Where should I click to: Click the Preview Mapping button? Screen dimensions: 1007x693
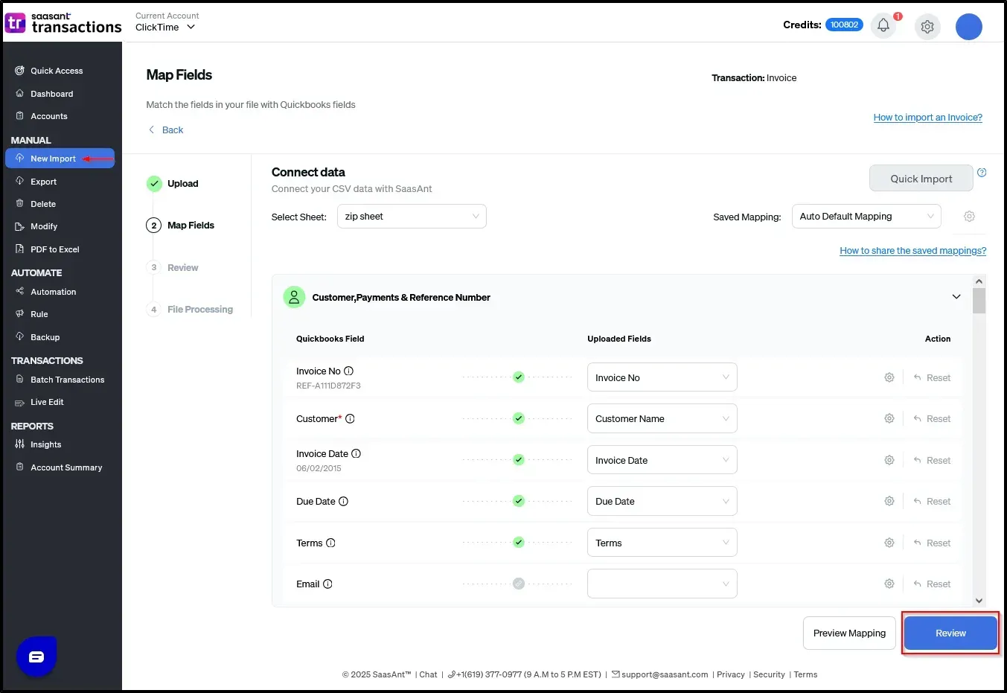(x=849, y=633)
